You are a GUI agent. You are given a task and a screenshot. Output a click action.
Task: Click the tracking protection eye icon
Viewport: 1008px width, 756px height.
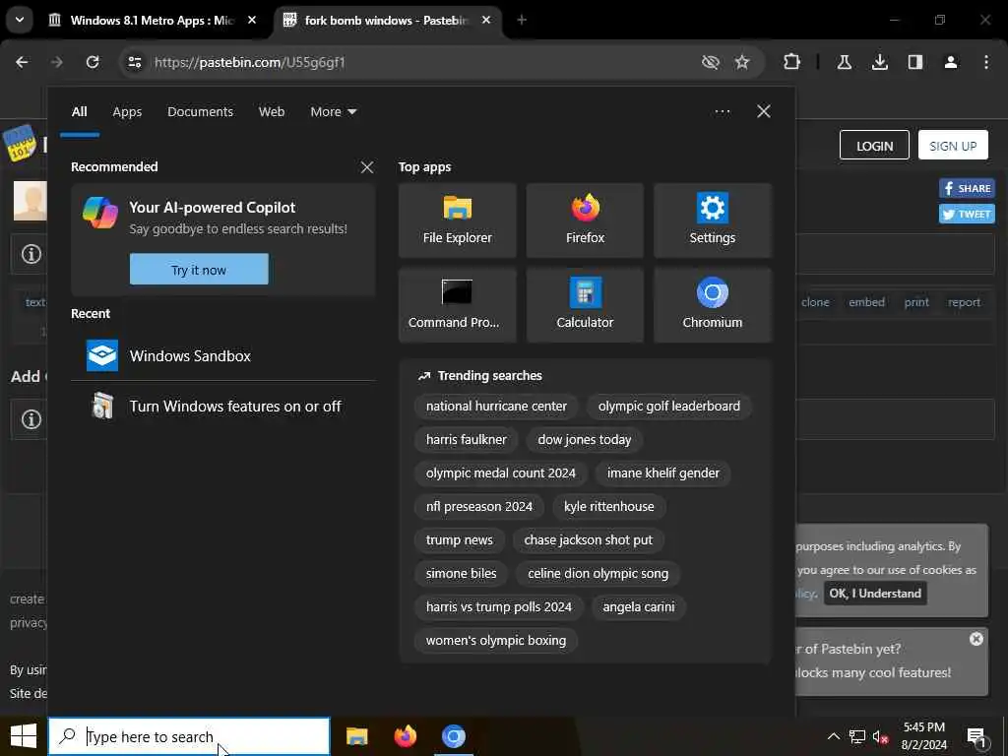pyautogui.click(x=711, y=62)
